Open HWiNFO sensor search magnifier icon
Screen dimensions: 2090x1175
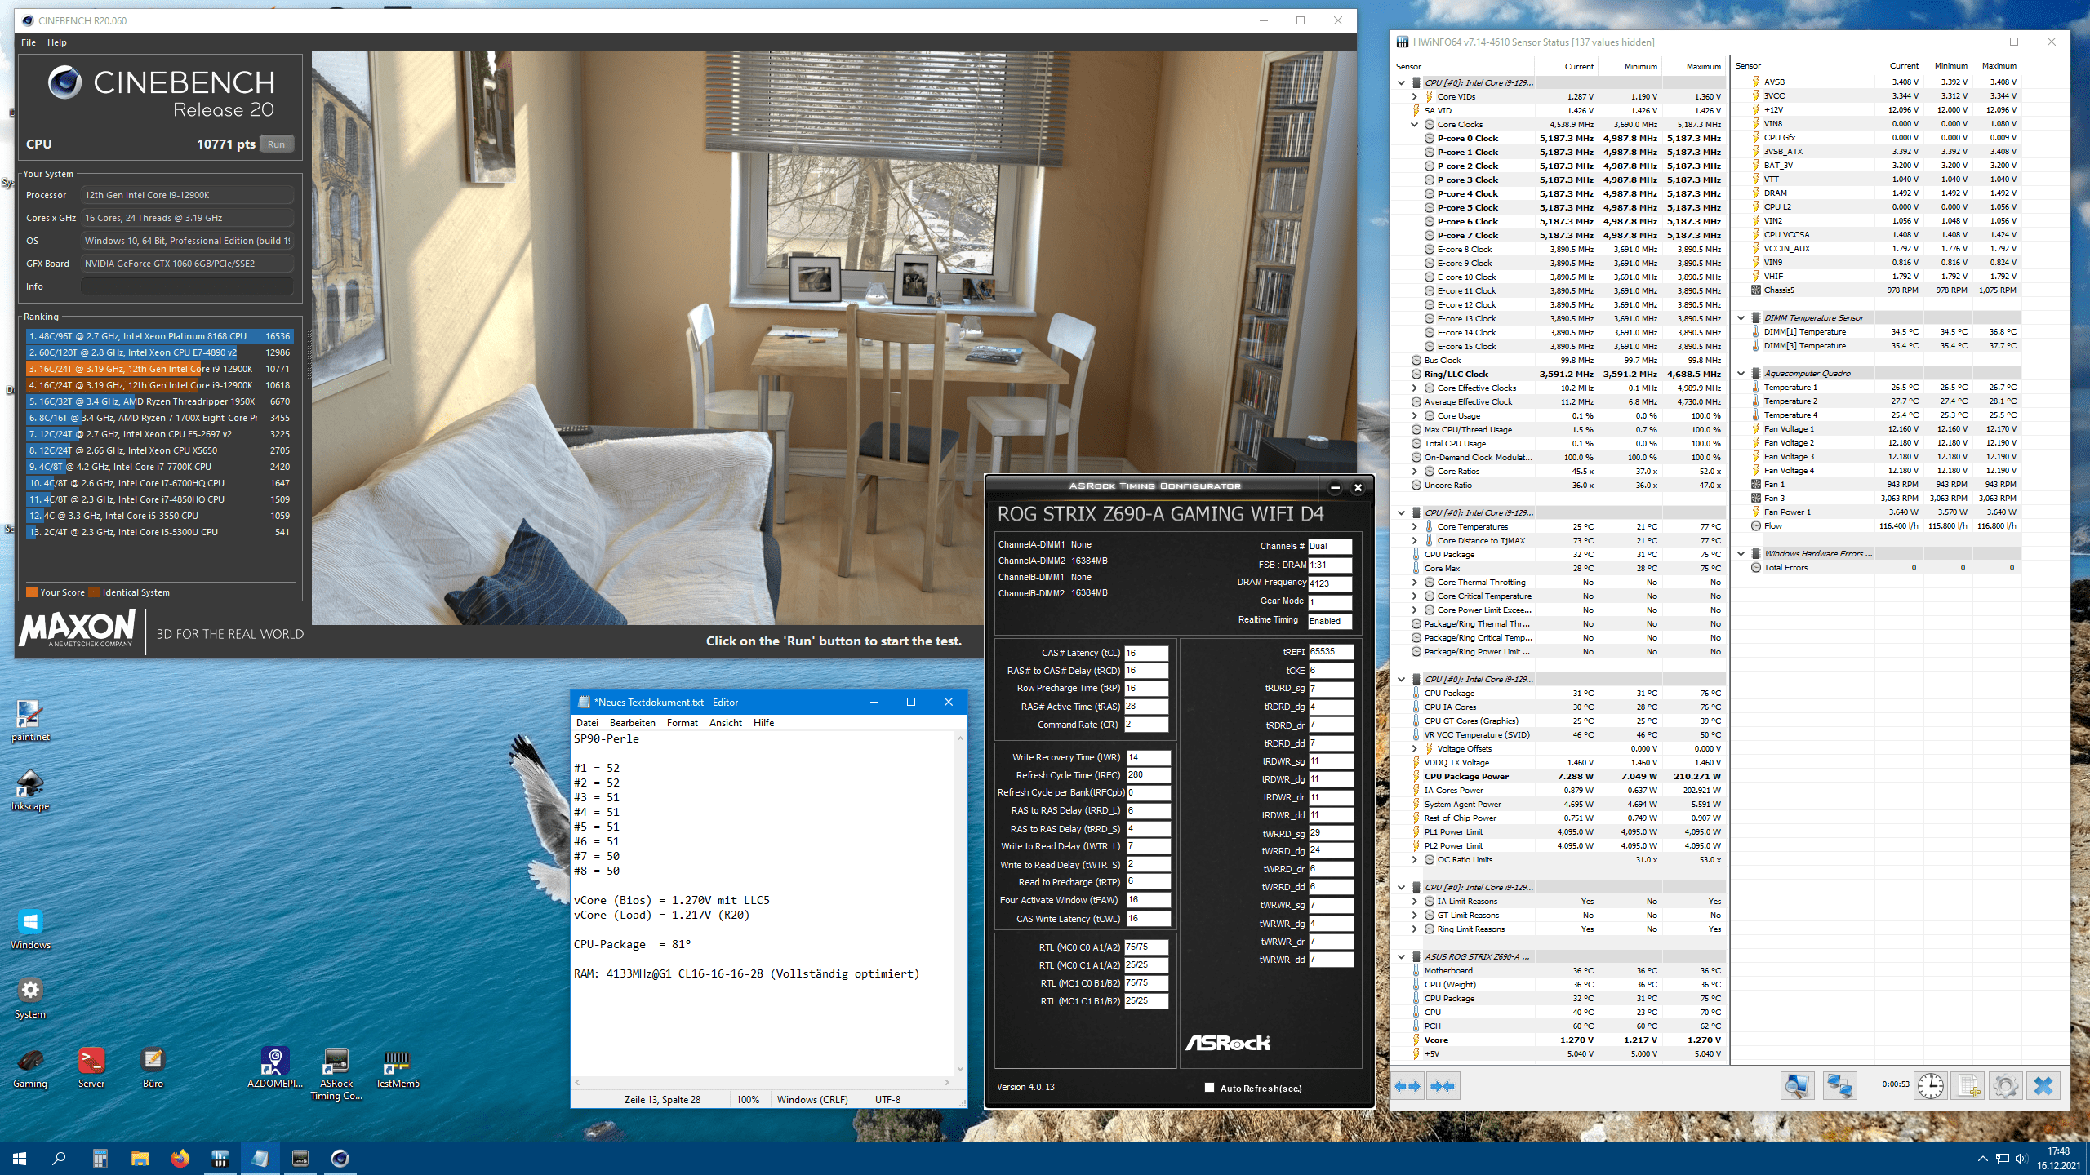point(1797,1085)
